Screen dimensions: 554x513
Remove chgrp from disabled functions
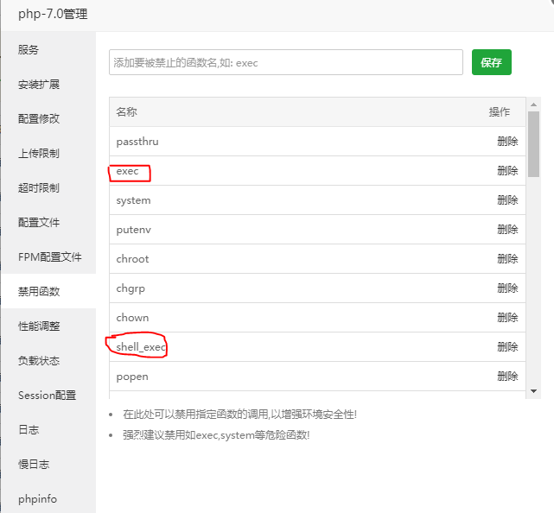click(507, 288)
